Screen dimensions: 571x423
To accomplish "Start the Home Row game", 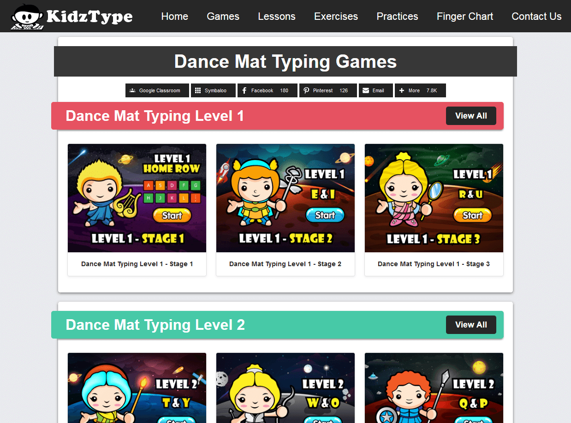I will (172, 215).
